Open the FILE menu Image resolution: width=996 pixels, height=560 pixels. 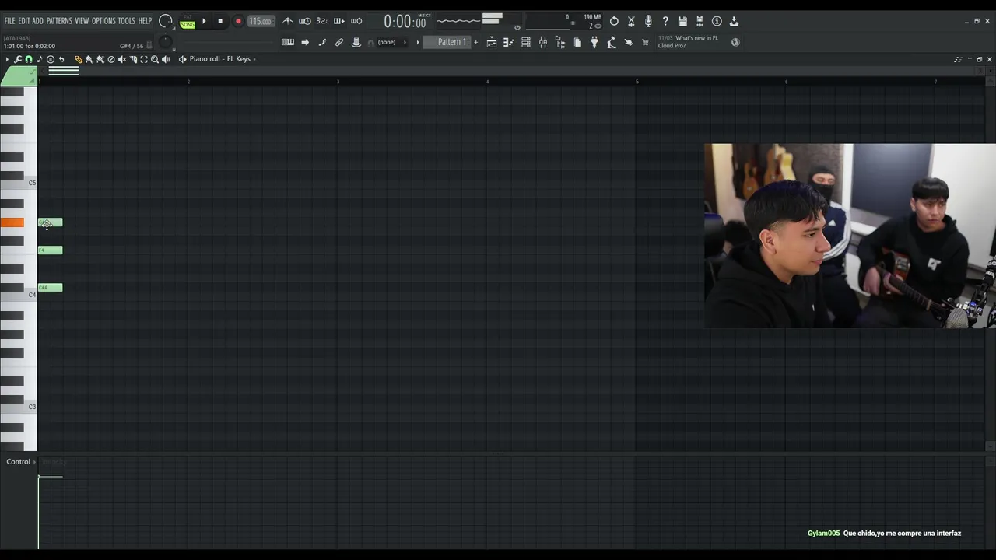coord(9,21)
